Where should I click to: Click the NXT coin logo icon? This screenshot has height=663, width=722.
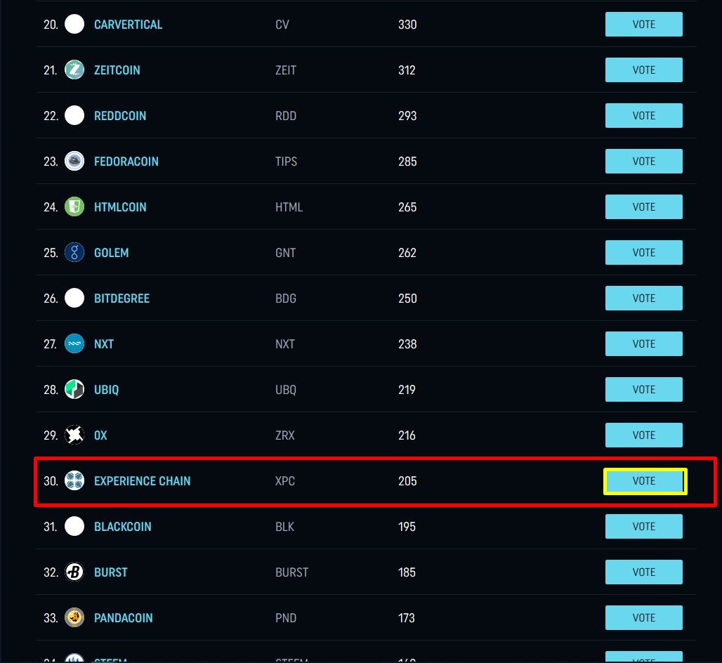[x=74, y=344]
